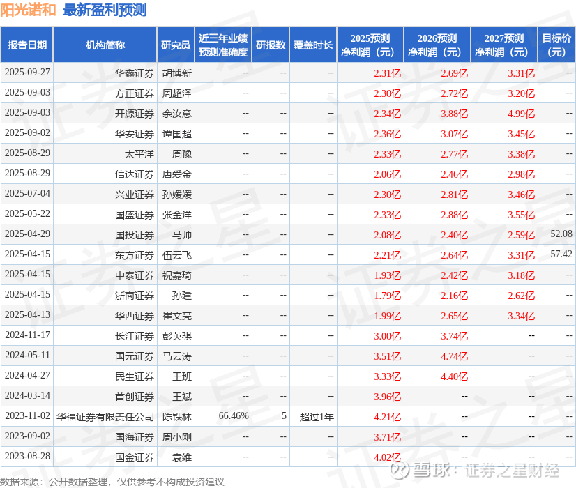Screen dimensions: 576x488
Task: Select date cell 2025-09-02
Action: click(x=27, y=133)
